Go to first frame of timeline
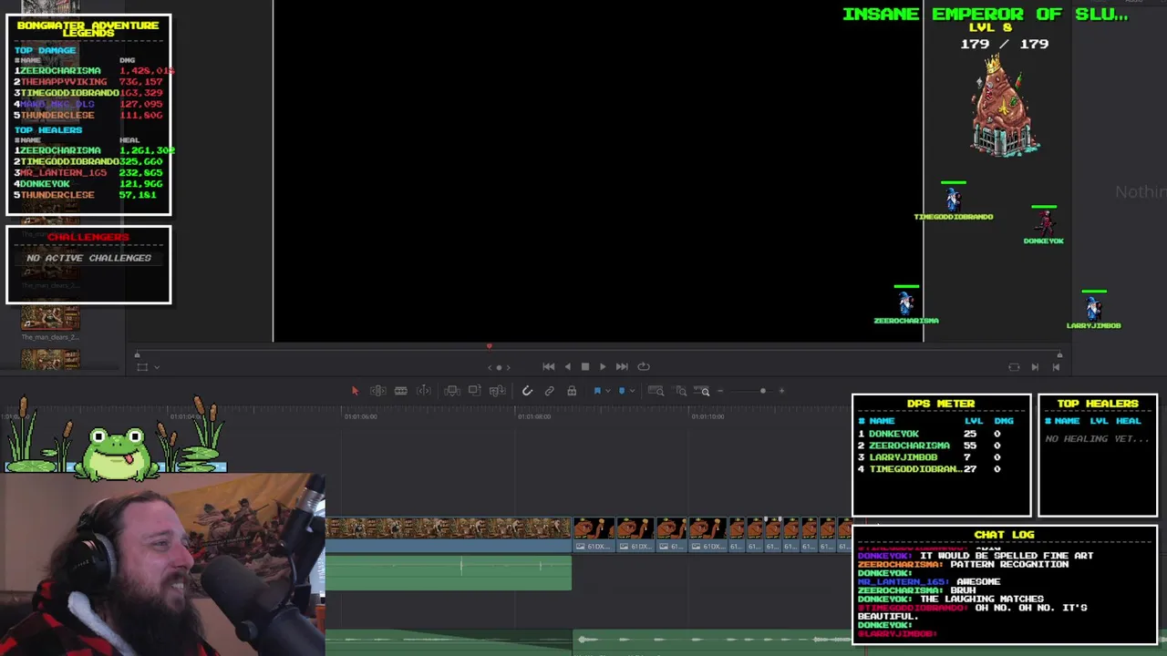Viewport: 1167px width, 656px height. [x=548, y=366]
